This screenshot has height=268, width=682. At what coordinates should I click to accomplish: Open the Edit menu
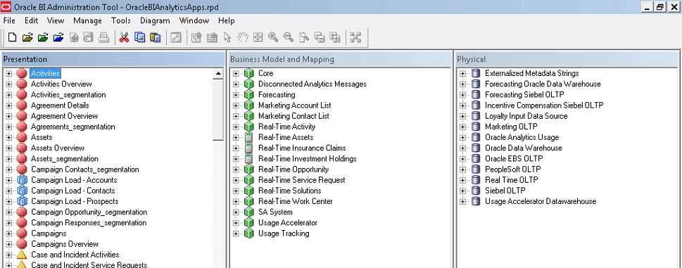click(x=31, y=20)
